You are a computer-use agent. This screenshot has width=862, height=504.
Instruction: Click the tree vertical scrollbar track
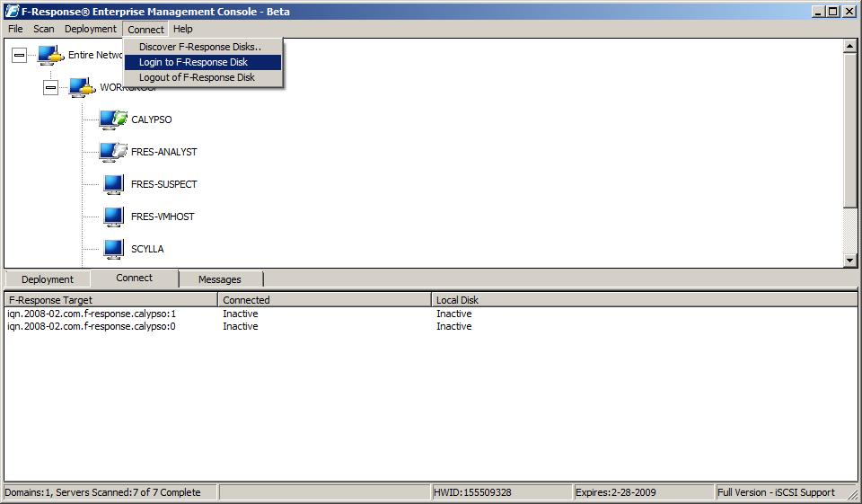[850, 231]
